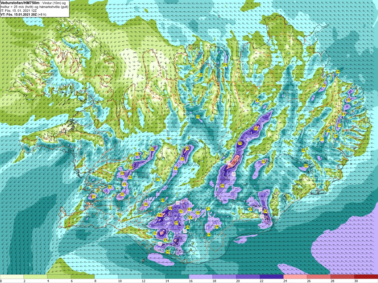Select the 'Vindur (10m) og' header text
This screenshot has height=283, width=378.
pos(54,3)
